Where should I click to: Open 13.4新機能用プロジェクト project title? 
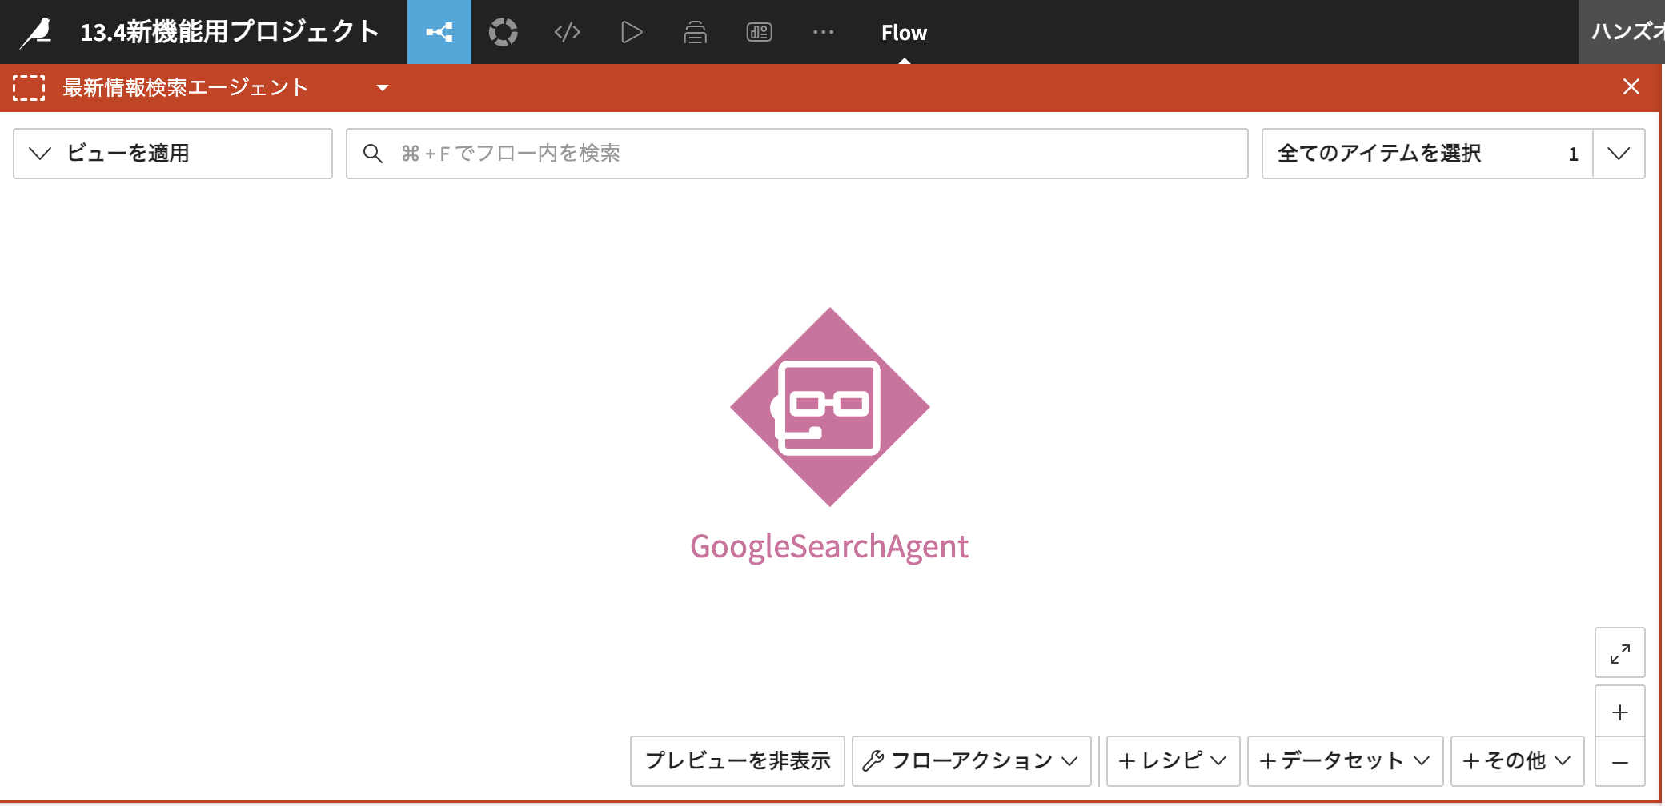[x=230, y=32]
